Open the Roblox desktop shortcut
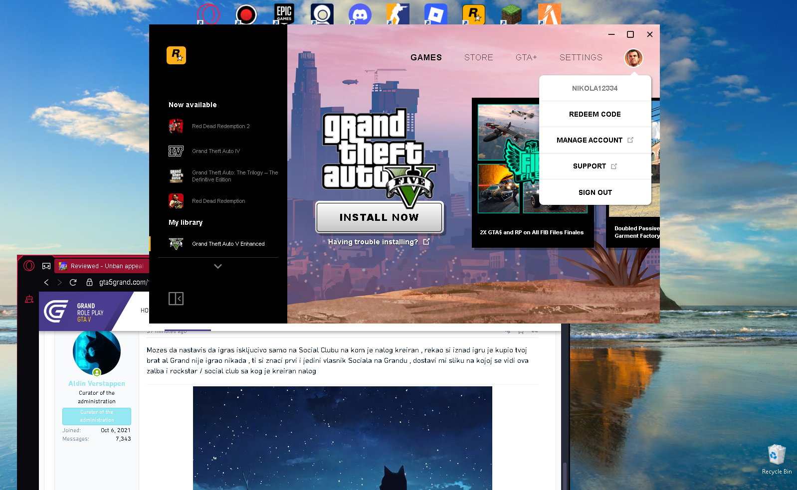This screenshot has width=797, height=490. coord(436,14)
